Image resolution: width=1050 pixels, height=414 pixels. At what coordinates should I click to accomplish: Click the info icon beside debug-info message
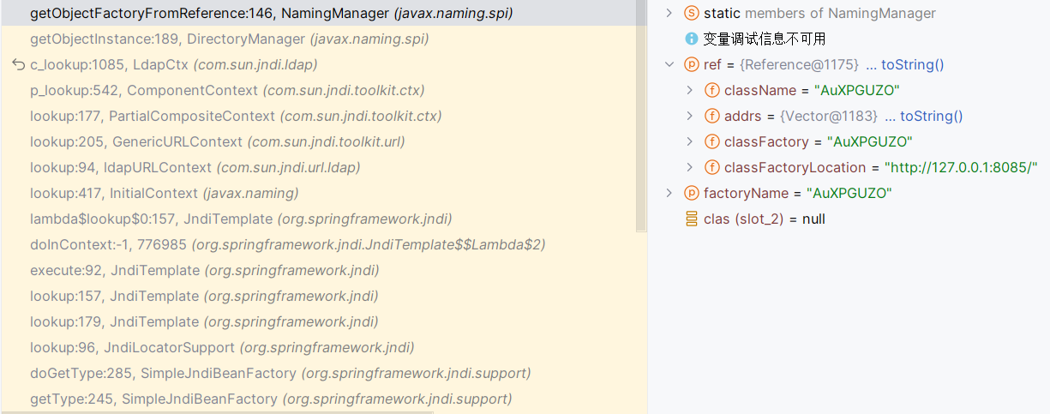[x=692, y=39]
